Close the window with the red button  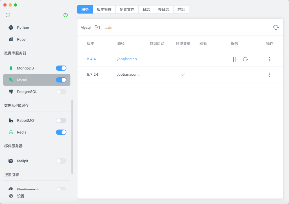5,5
